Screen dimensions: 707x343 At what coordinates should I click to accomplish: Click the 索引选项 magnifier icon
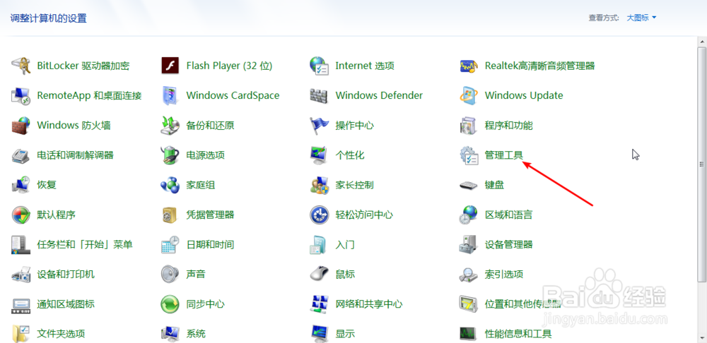(x=469, y=274)
